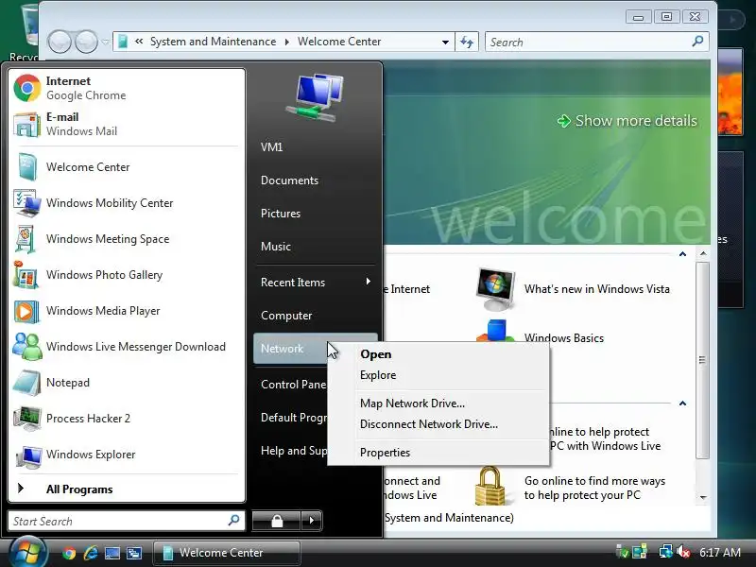Click the Welcome Center breadcrumb
The height and width of the screenshot is (567, 756).
339,42
